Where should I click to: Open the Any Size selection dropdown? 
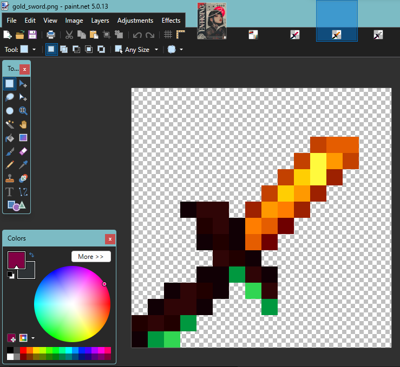coord(156,49)
